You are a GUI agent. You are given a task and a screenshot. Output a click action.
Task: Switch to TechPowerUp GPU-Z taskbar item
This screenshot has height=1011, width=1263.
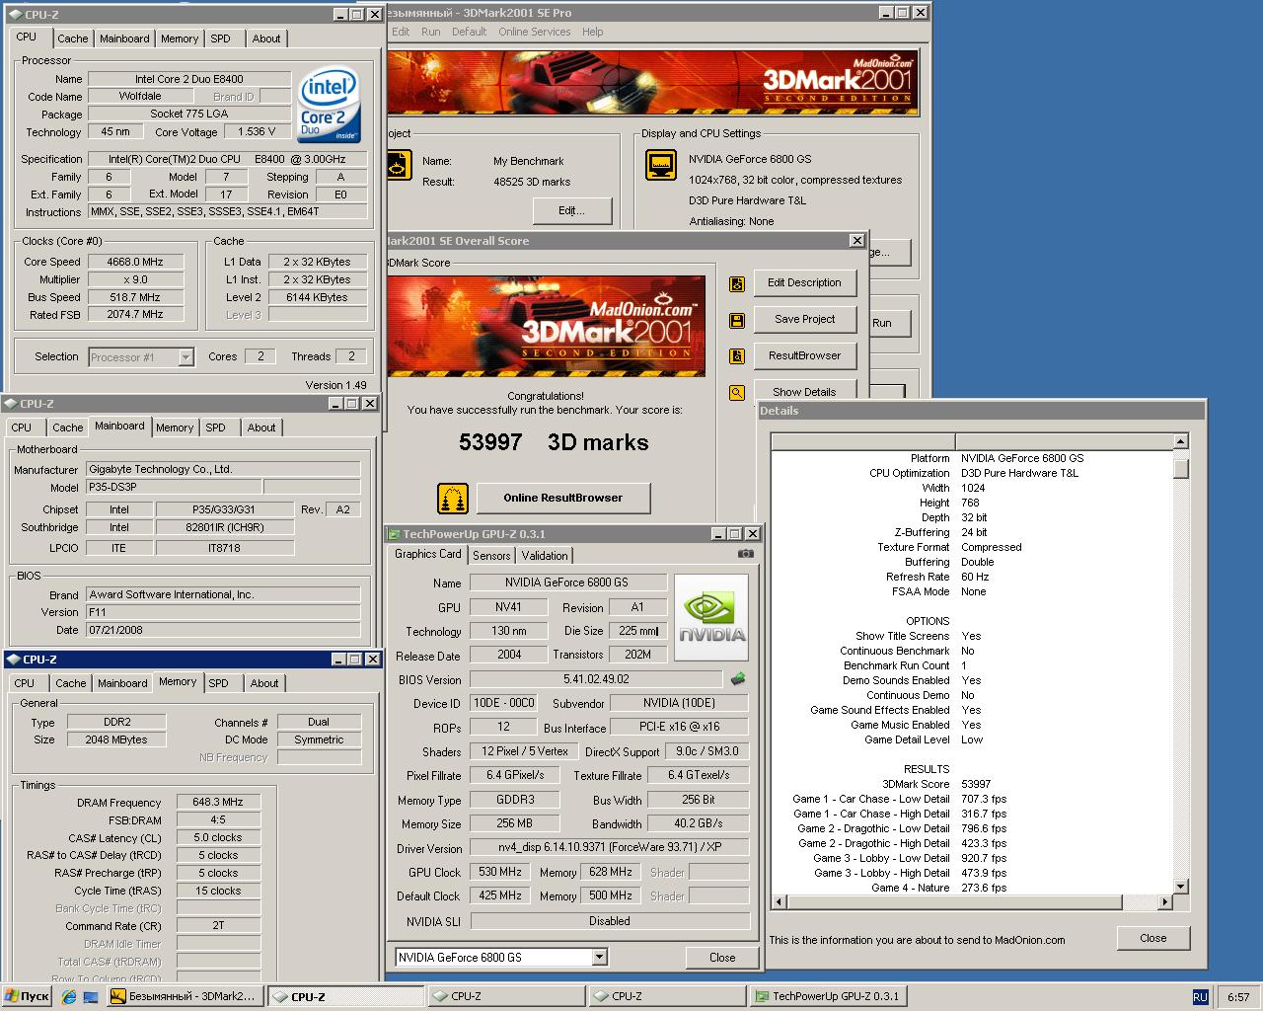(827, 997)
